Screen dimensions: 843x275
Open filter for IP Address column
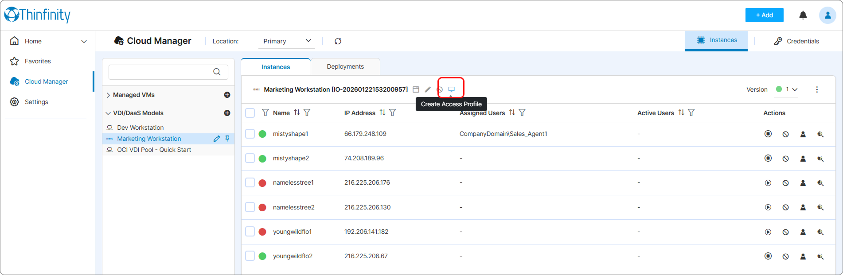392,112
